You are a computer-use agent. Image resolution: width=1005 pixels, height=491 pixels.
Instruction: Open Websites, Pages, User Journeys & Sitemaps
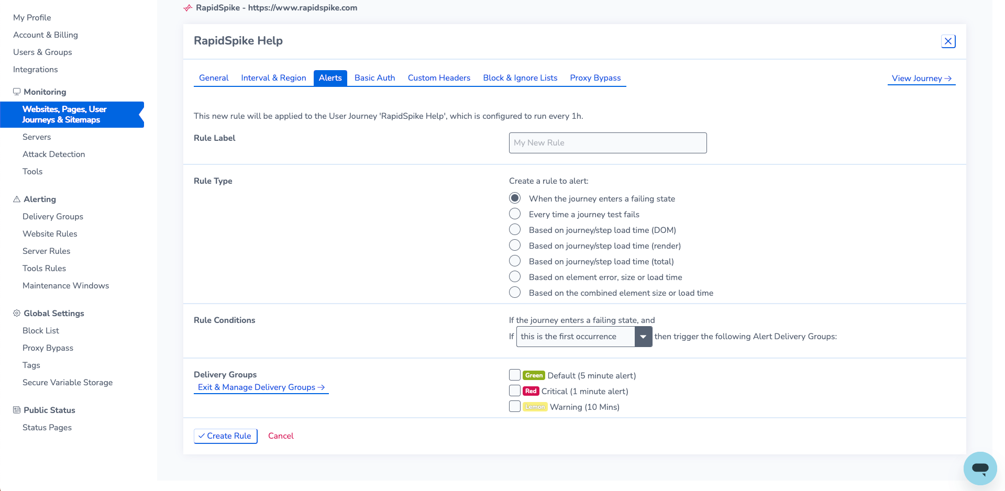point(72,115)
